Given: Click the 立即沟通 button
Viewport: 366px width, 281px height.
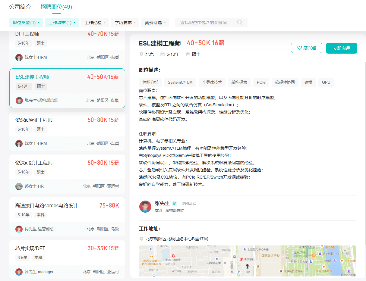Looking at the screenshot, I should pos(341,48).
